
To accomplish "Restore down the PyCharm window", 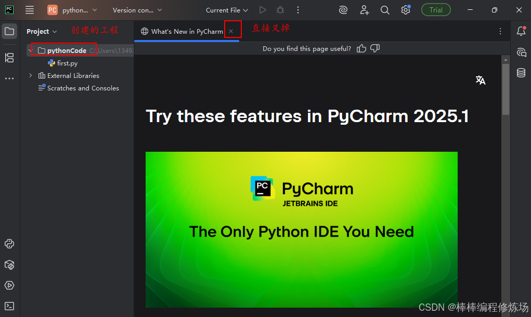I will (x=495, y=10).
